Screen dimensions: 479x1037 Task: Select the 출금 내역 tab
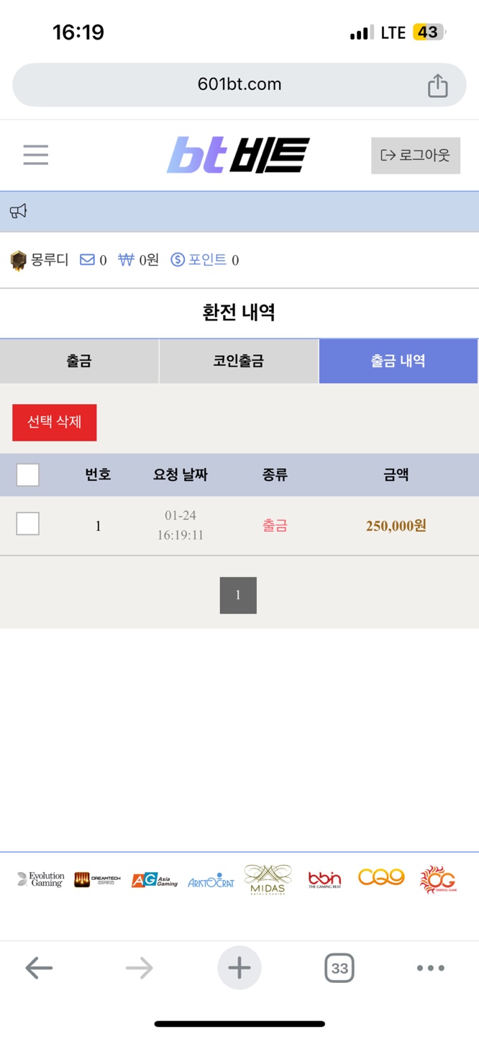point(398,361)
